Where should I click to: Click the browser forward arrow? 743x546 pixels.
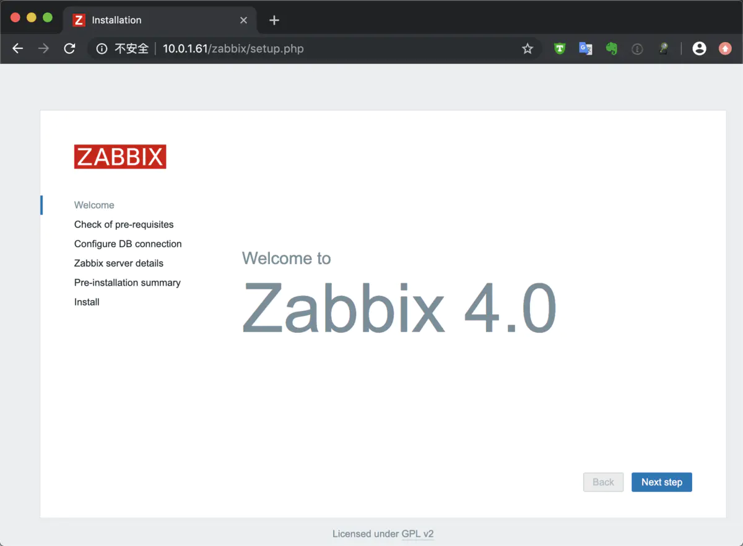[x=43, y=48]
